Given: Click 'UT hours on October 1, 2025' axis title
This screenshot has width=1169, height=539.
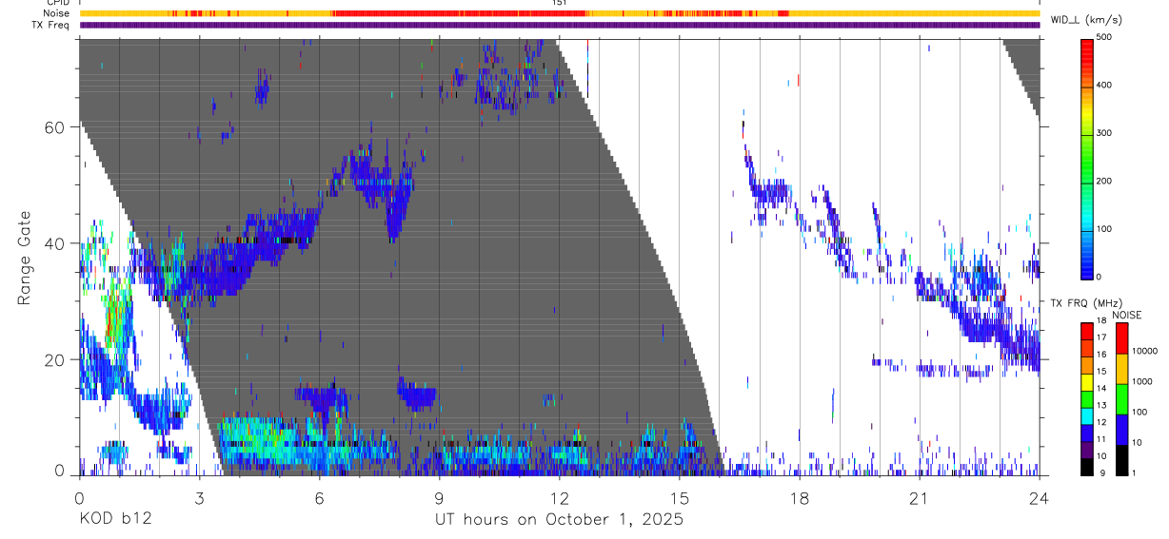Looking at the screenshot, I should click(559, 520).
